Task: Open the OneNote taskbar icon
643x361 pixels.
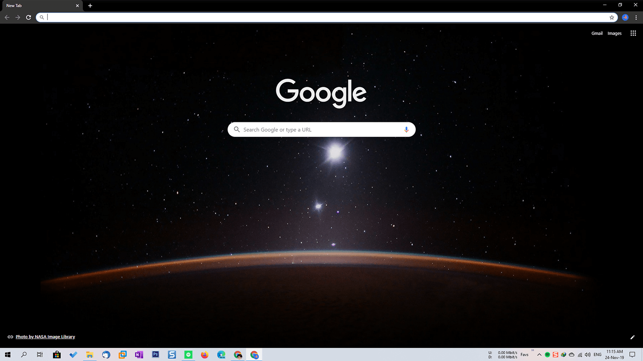Action: coord(139,355)
